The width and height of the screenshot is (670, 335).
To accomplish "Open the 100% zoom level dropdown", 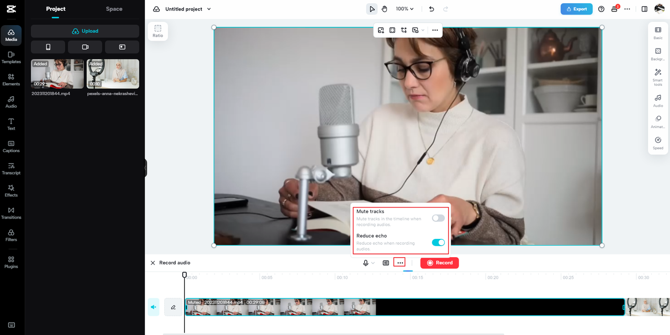I will click(x=405, y=9).
